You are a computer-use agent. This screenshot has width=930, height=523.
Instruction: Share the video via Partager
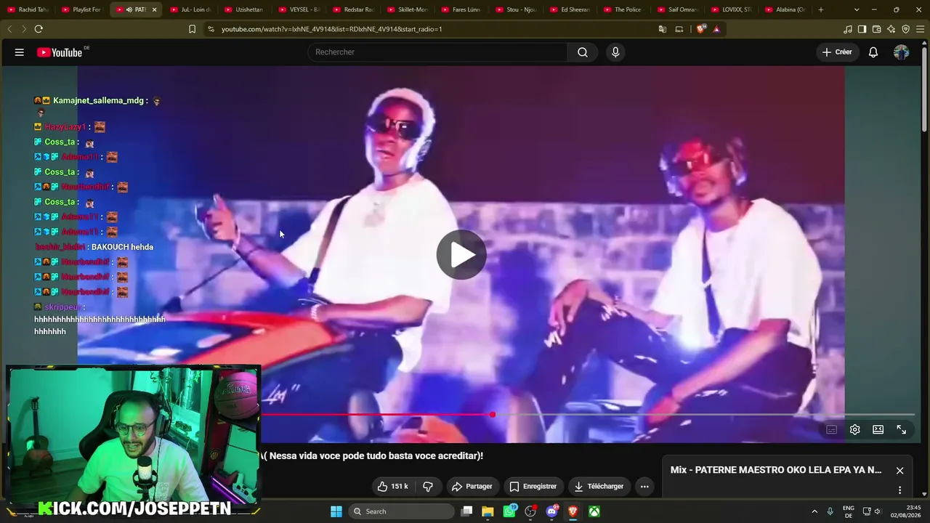click(x=472, y=487)
